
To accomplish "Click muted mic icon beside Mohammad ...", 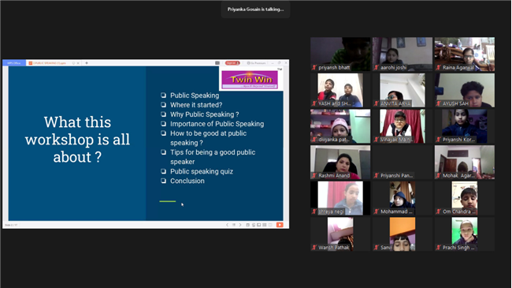I will 377,211.
